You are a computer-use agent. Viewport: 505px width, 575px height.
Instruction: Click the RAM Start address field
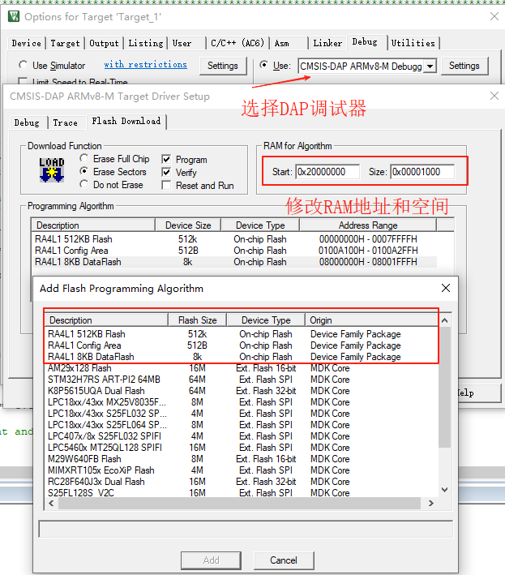click(327, 172)
